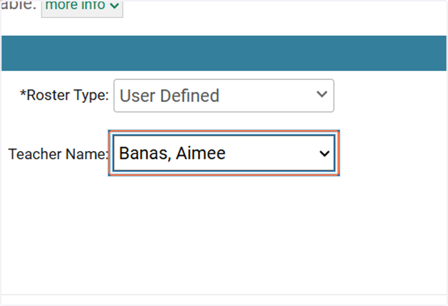
Task: Click the "more info" label text
Action: pyautogui.click(x=75, y=5)
